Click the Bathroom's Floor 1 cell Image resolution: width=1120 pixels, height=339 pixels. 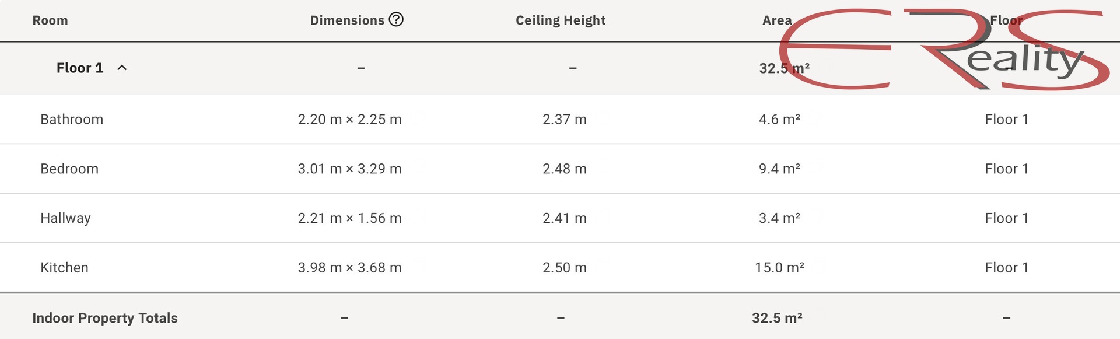coord(1007,119)
